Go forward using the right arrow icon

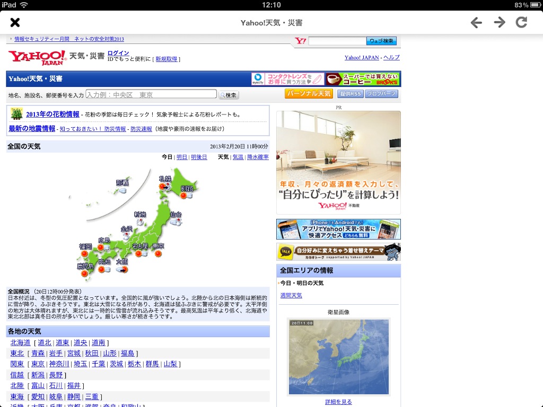[x=500, y=23]
